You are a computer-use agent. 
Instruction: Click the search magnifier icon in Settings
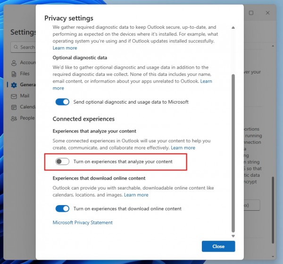[x=16, y=47]
